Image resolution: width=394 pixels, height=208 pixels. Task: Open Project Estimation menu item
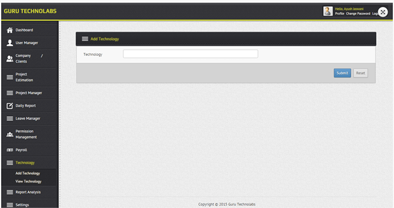click(24, 77)
